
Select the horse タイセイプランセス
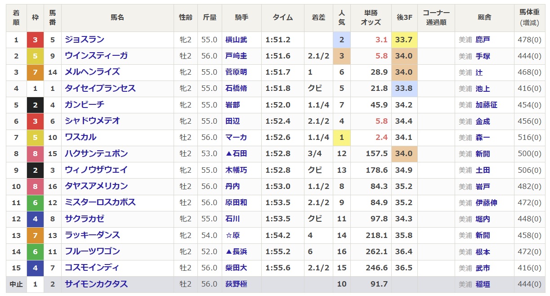[100, 88]
